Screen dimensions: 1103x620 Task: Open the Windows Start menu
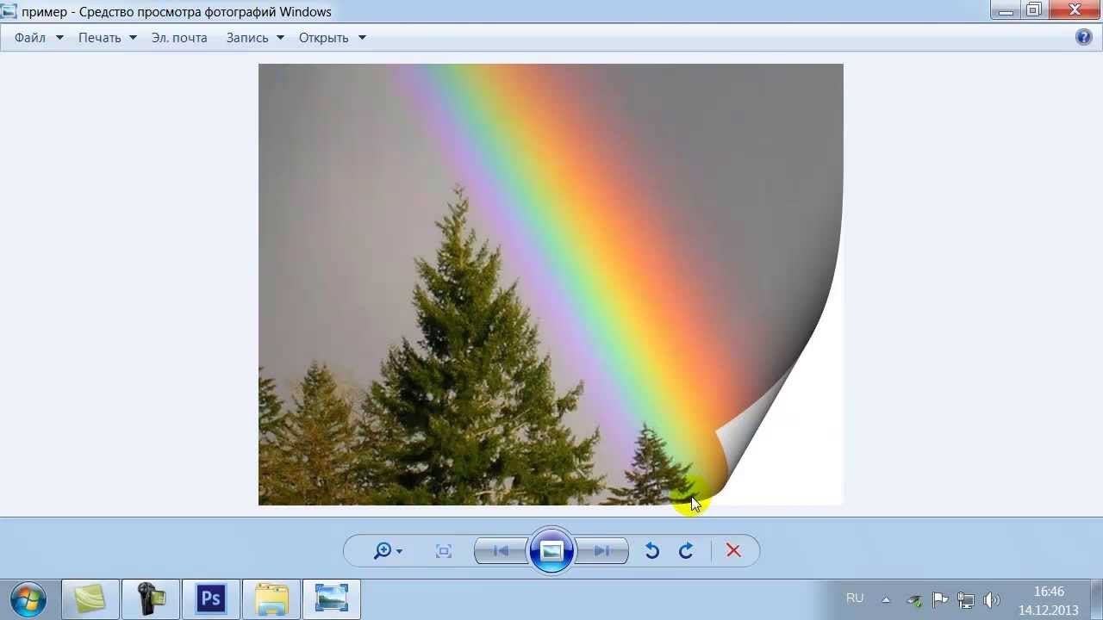28,598
